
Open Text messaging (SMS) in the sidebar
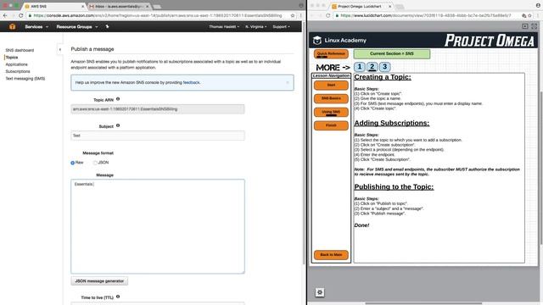click(x=25, y=79)
